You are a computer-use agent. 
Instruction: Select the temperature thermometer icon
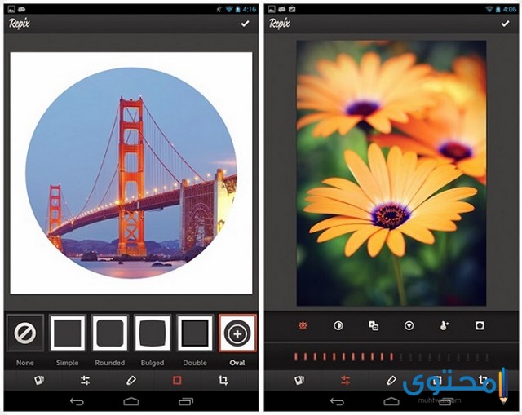[444, 325]
